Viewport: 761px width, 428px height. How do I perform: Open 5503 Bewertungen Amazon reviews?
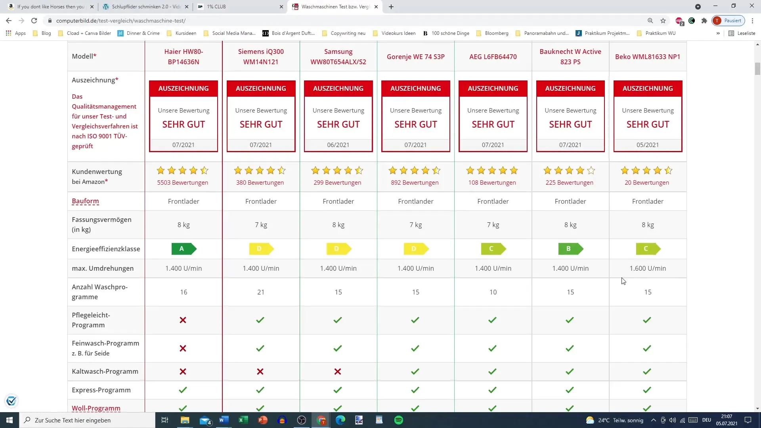pos(183,183)
